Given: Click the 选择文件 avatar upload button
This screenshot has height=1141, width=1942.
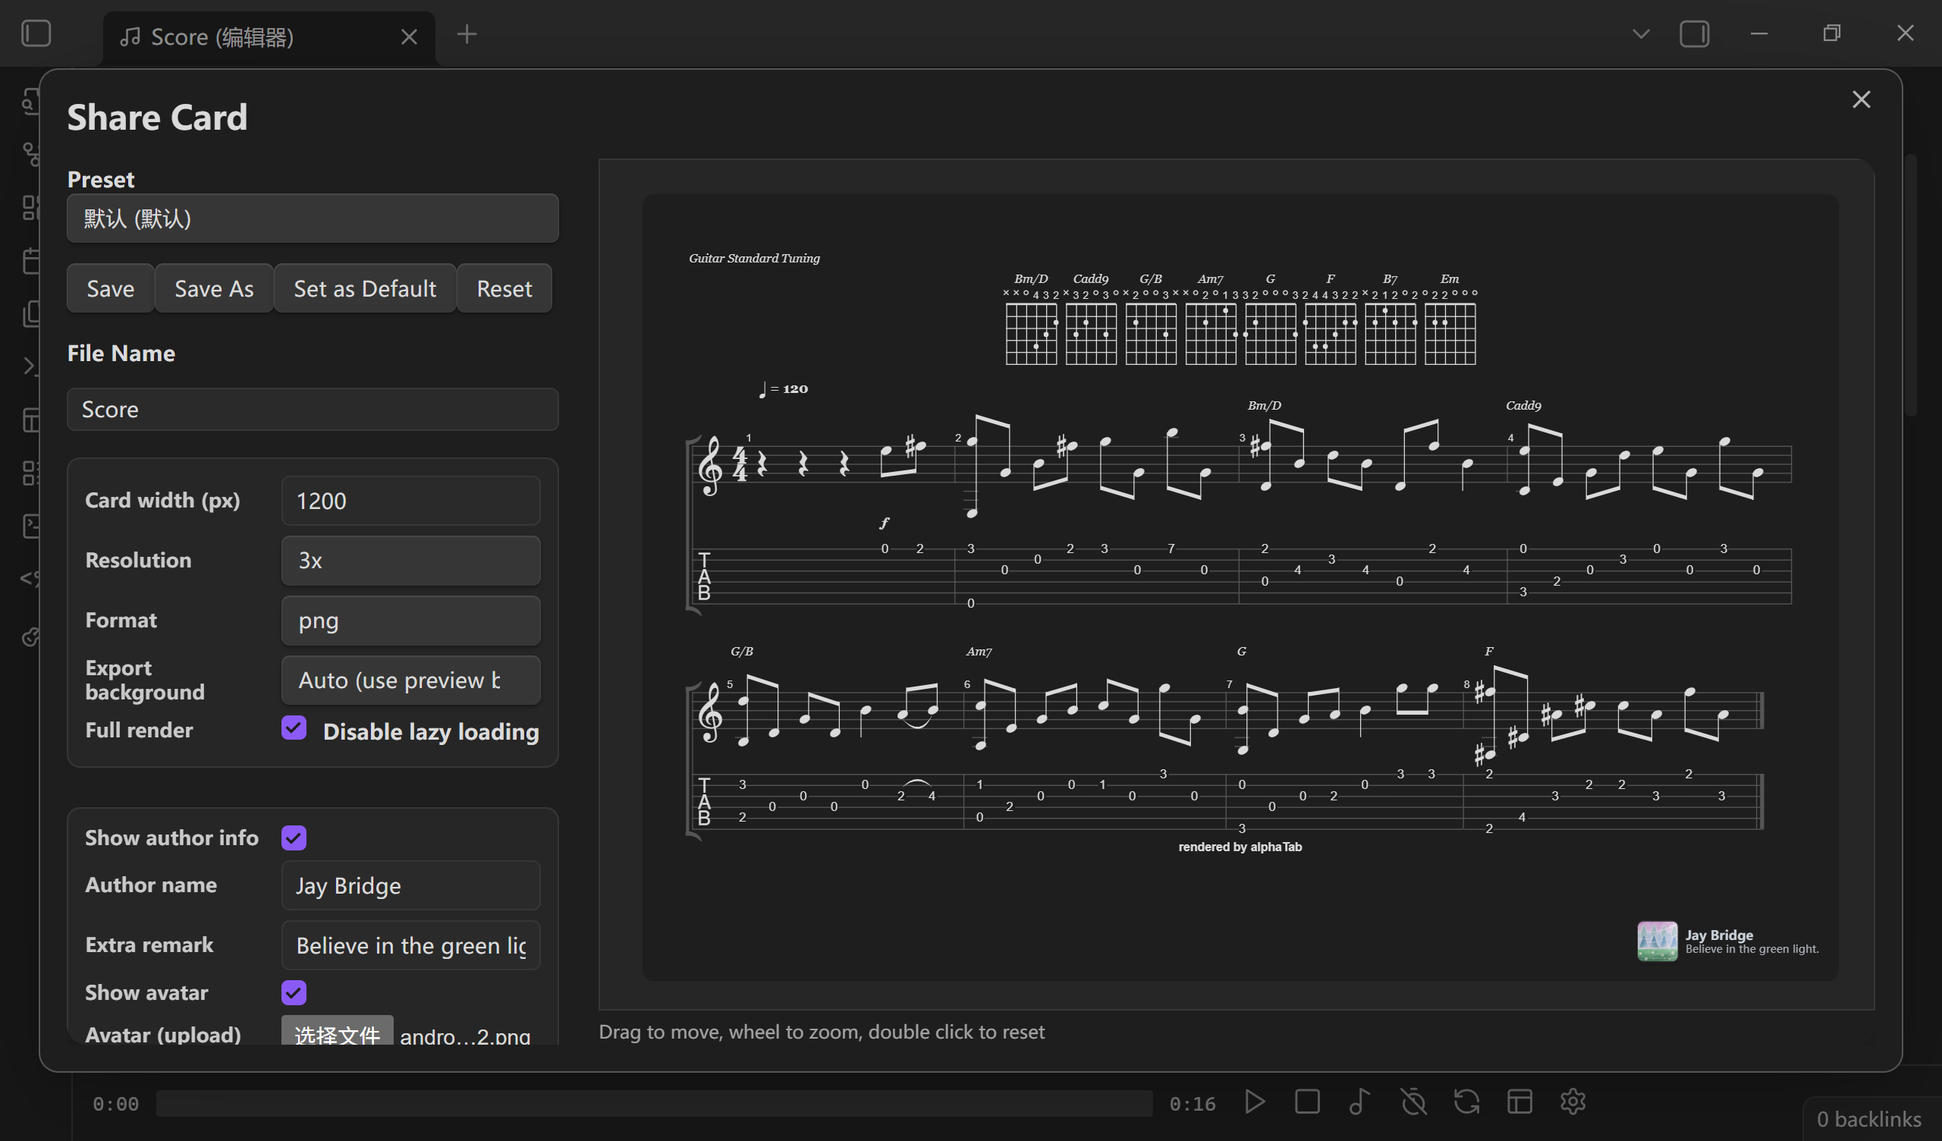Looking at the screenshot, I should pos(337,1032).
